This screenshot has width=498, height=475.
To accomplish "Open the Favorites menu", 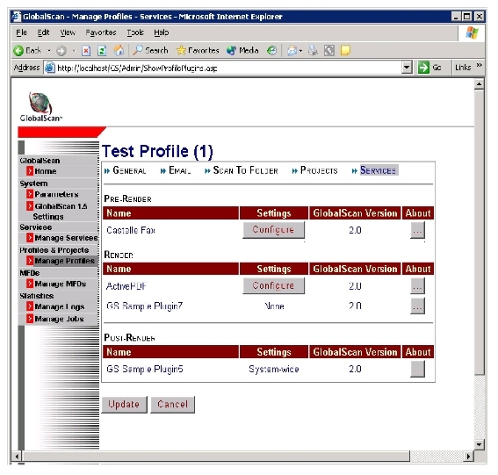I will [101, 32].
